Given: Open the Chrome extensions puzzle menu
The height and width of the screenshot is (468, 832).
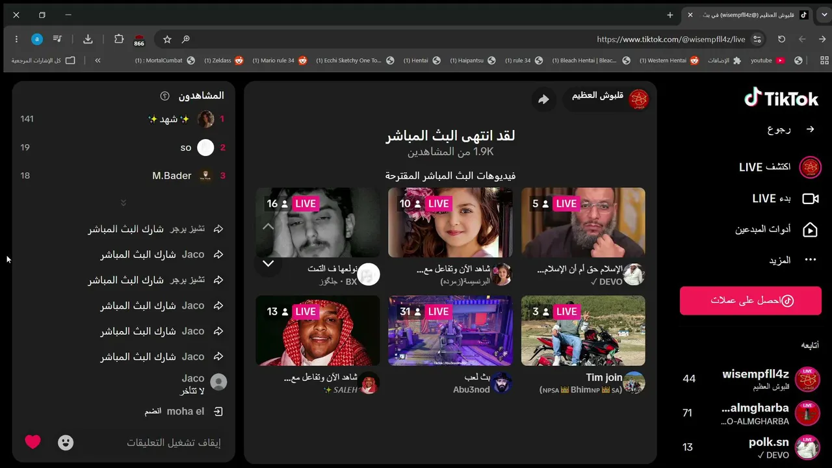Looking at the screenshot, I should pos(119,39).
